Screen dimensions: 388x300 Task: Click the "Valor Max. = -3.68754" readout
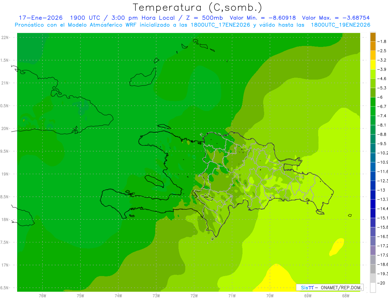336,18
